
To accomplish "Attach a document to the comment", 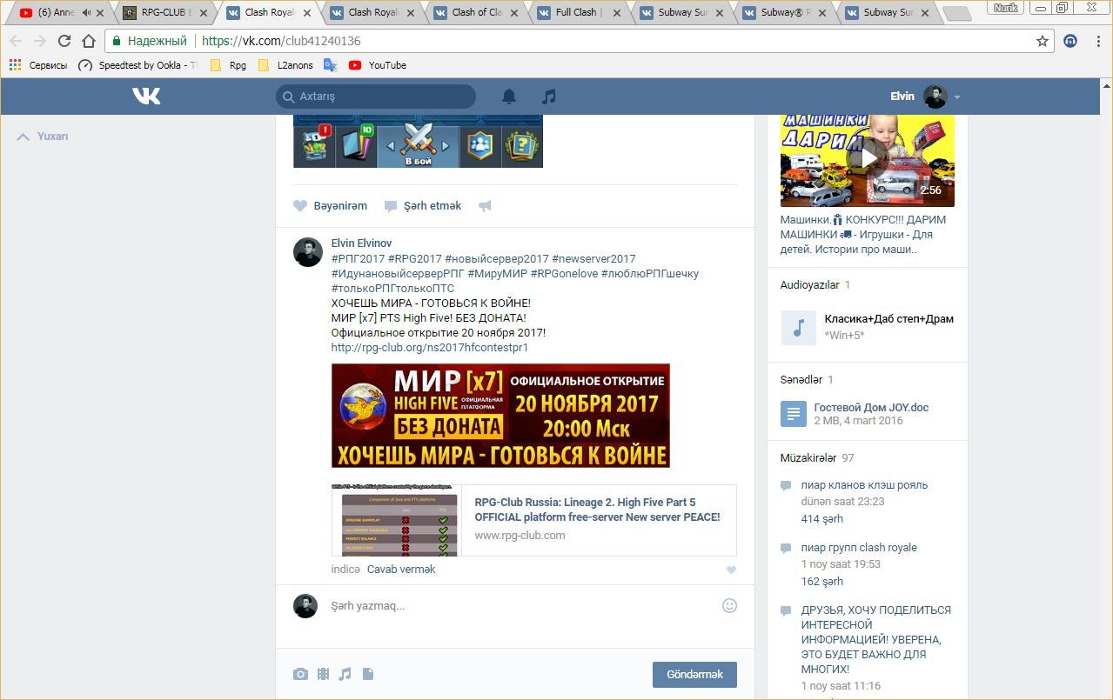I will [368, 674].
